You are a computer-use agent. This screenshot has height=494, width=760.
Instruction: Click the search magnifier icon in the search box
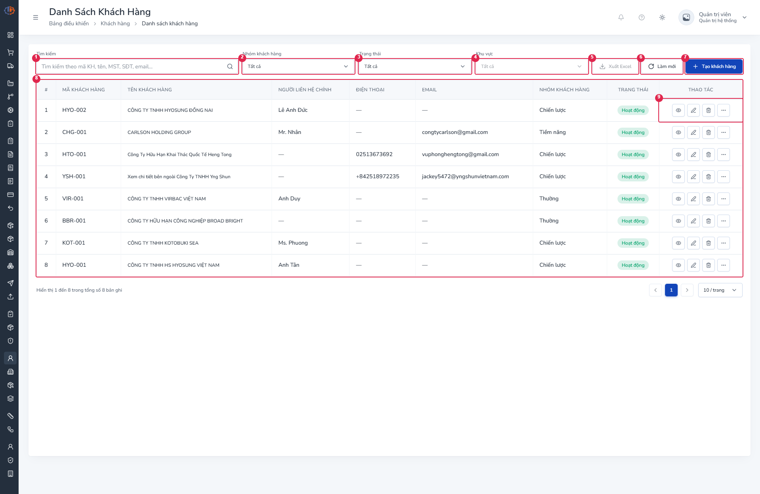[x=230, y=66]
